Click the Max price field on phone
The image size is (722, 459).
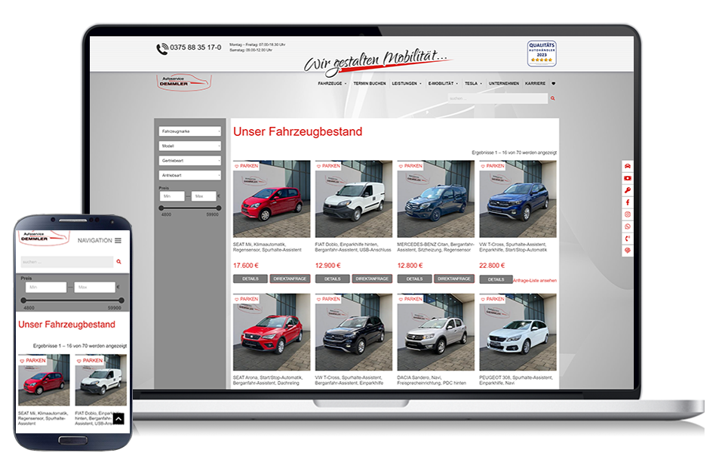coord(95,287)
